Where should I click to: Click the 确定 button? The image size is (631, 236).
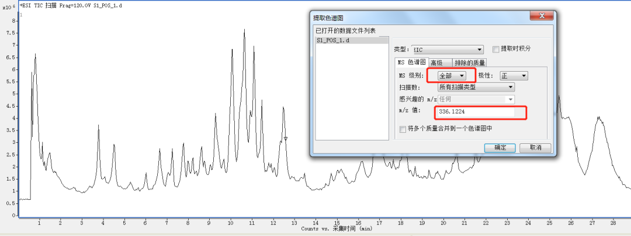[x=500, y=147]
